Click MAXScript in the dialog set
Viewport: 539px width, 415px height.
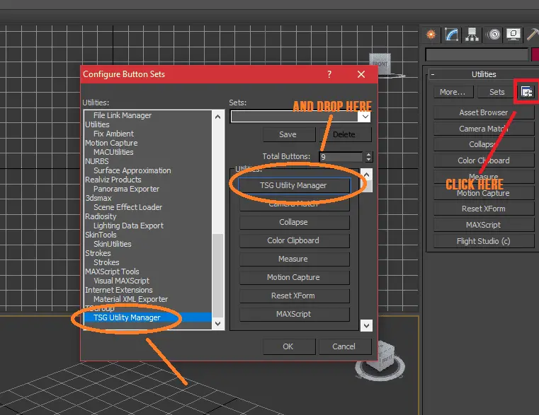(294, 314)
